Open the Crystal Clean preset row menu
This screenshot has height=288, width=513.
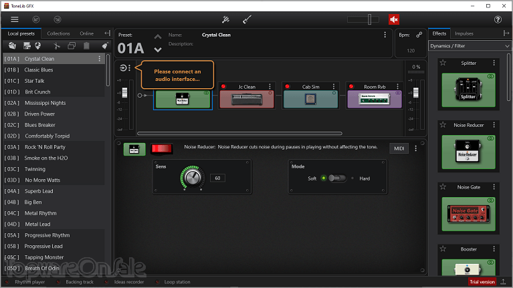coord(100,59)
